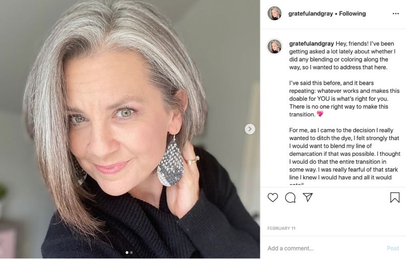
Task: Click caption paragraph starting "For me, as I came"
Action: click(344, 154)
